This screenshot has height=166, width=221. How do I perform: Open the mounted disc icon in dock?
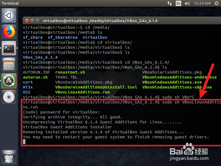[9, 97]
